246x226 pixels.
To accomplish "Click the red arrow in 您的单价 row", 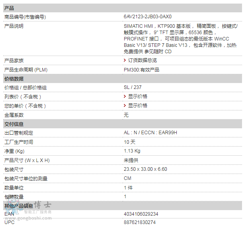I will click(125, 106).
